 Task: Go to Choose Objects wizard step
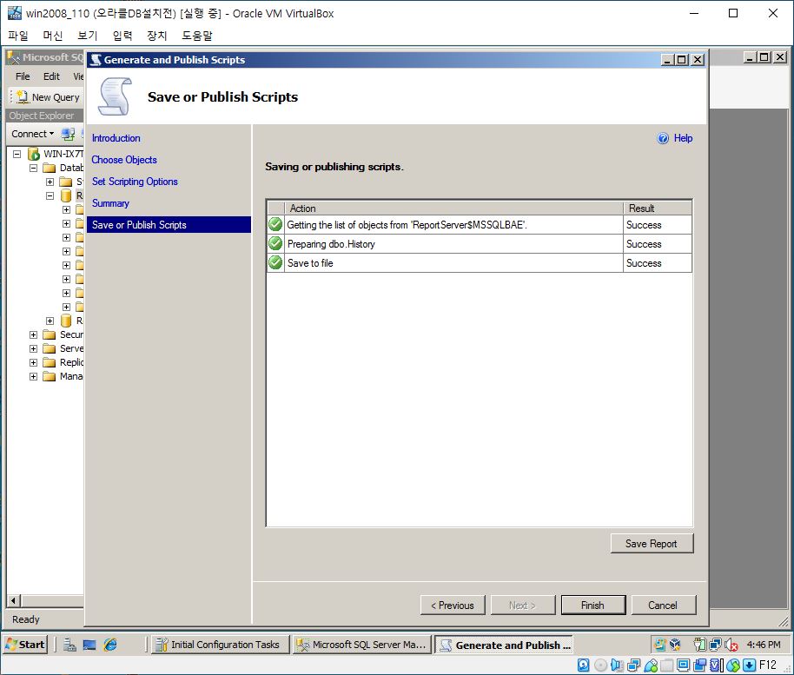click(124, 160)
